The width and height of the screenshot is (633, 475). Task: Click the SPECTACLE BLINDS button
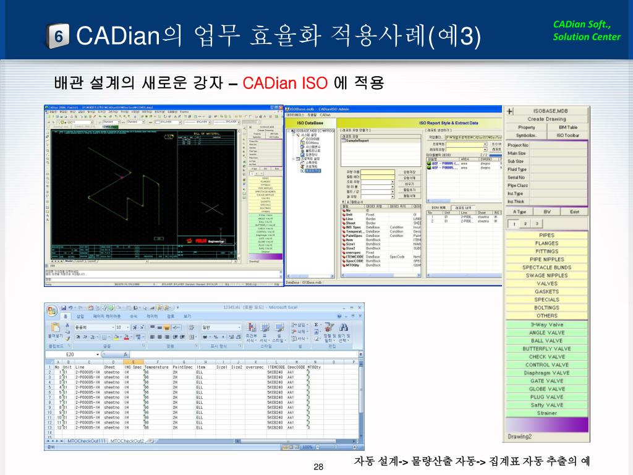coord(546,267)
